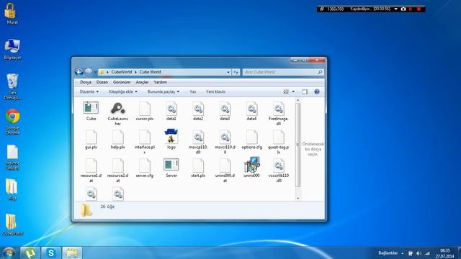Open the Dosya menu
Image resolution: width=461 pixels, height=259 pixels.
(86, 82)
